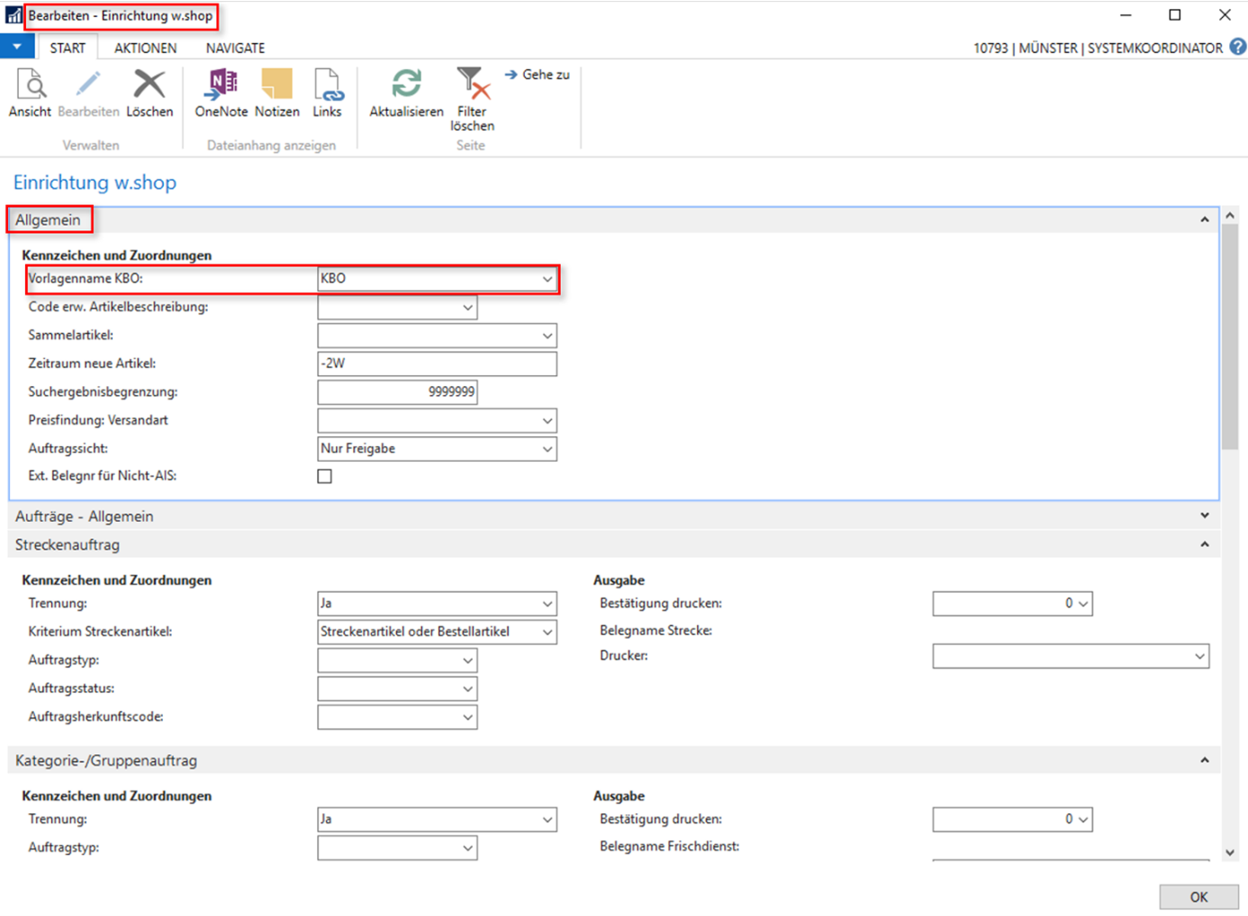Open Auftragsherkunftscode dropdown
The height and width of the screenshot is (916, 1248).
(x=467, y=717)
